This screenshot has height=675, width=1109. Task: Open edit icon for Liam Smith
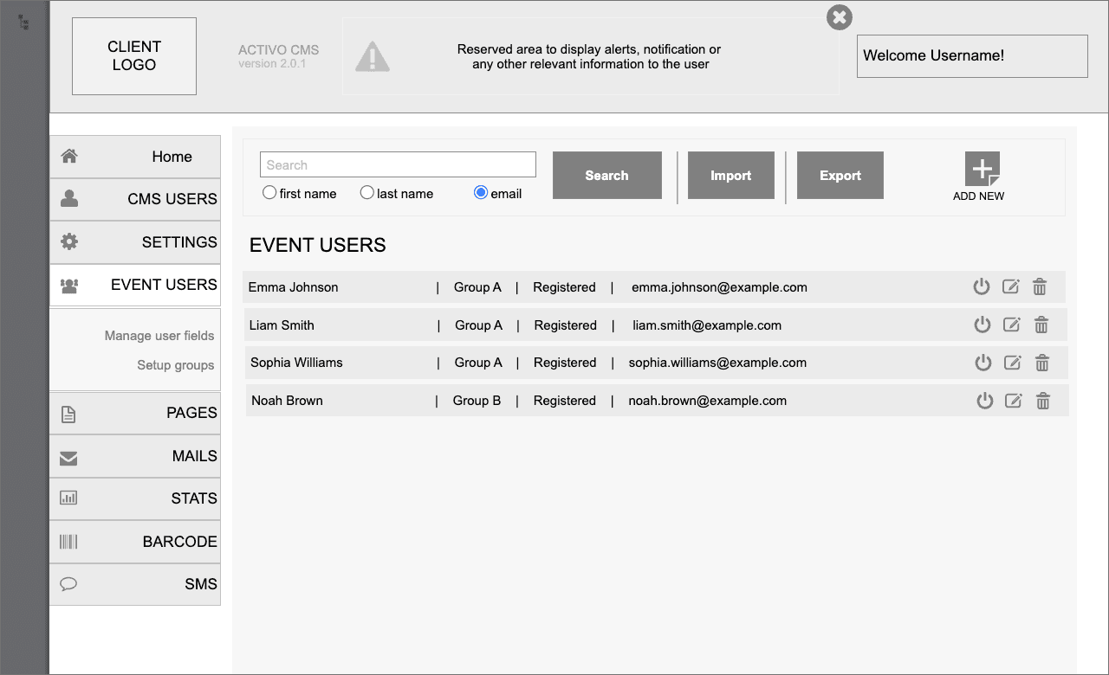tap(1011, 325)
